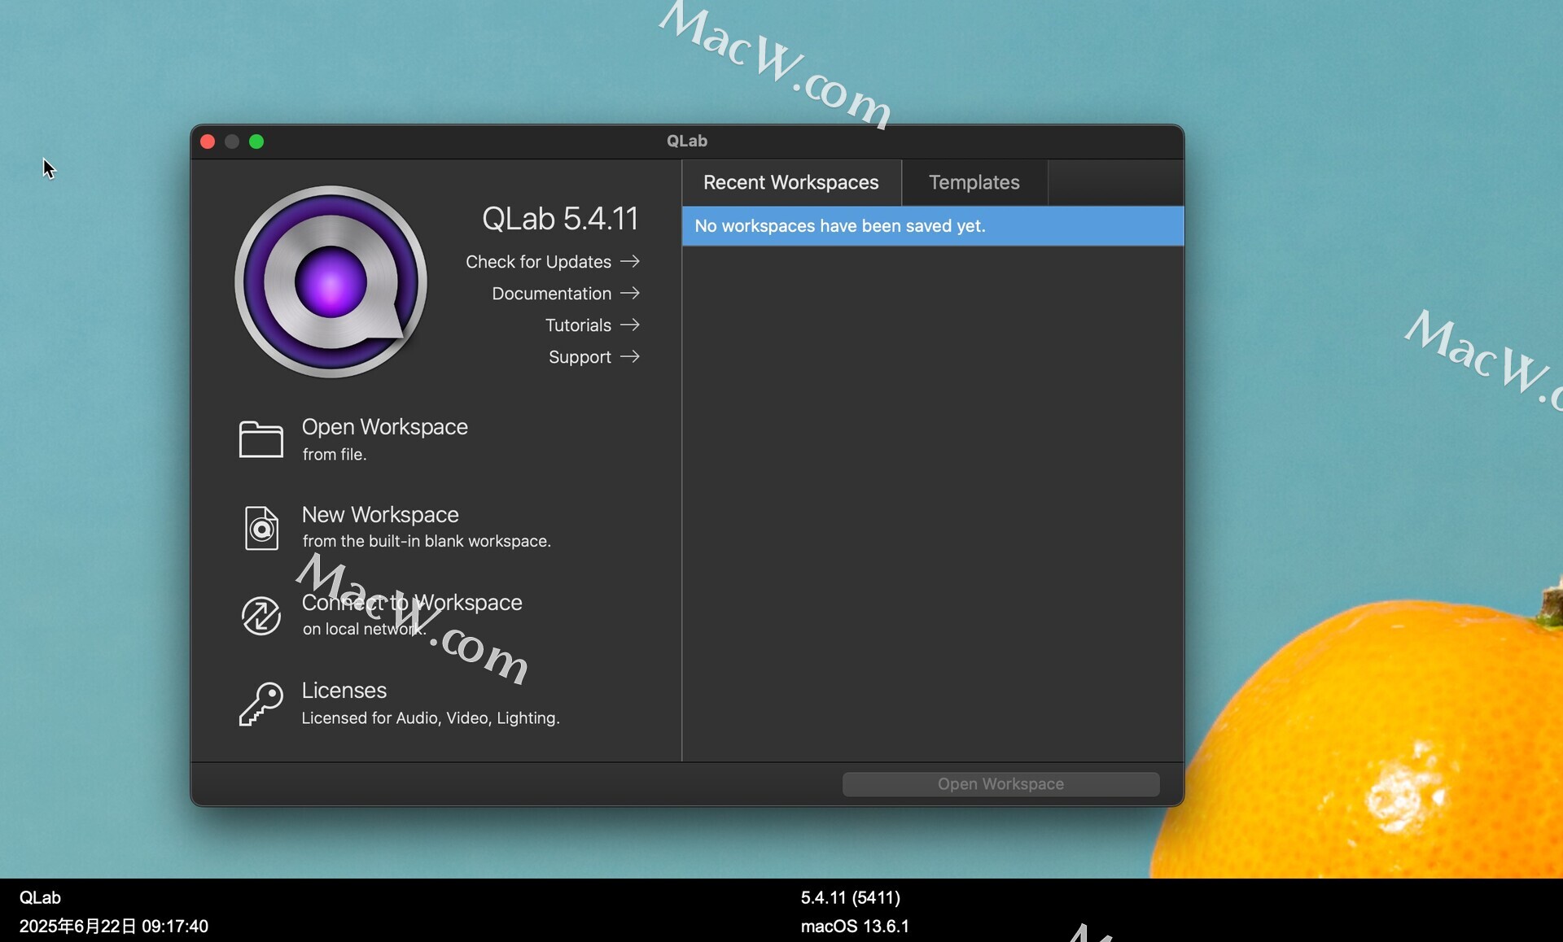1563x942 pixels.
Task: Click the Open Workspace folder icon
Action: click(x=260, y=439)
